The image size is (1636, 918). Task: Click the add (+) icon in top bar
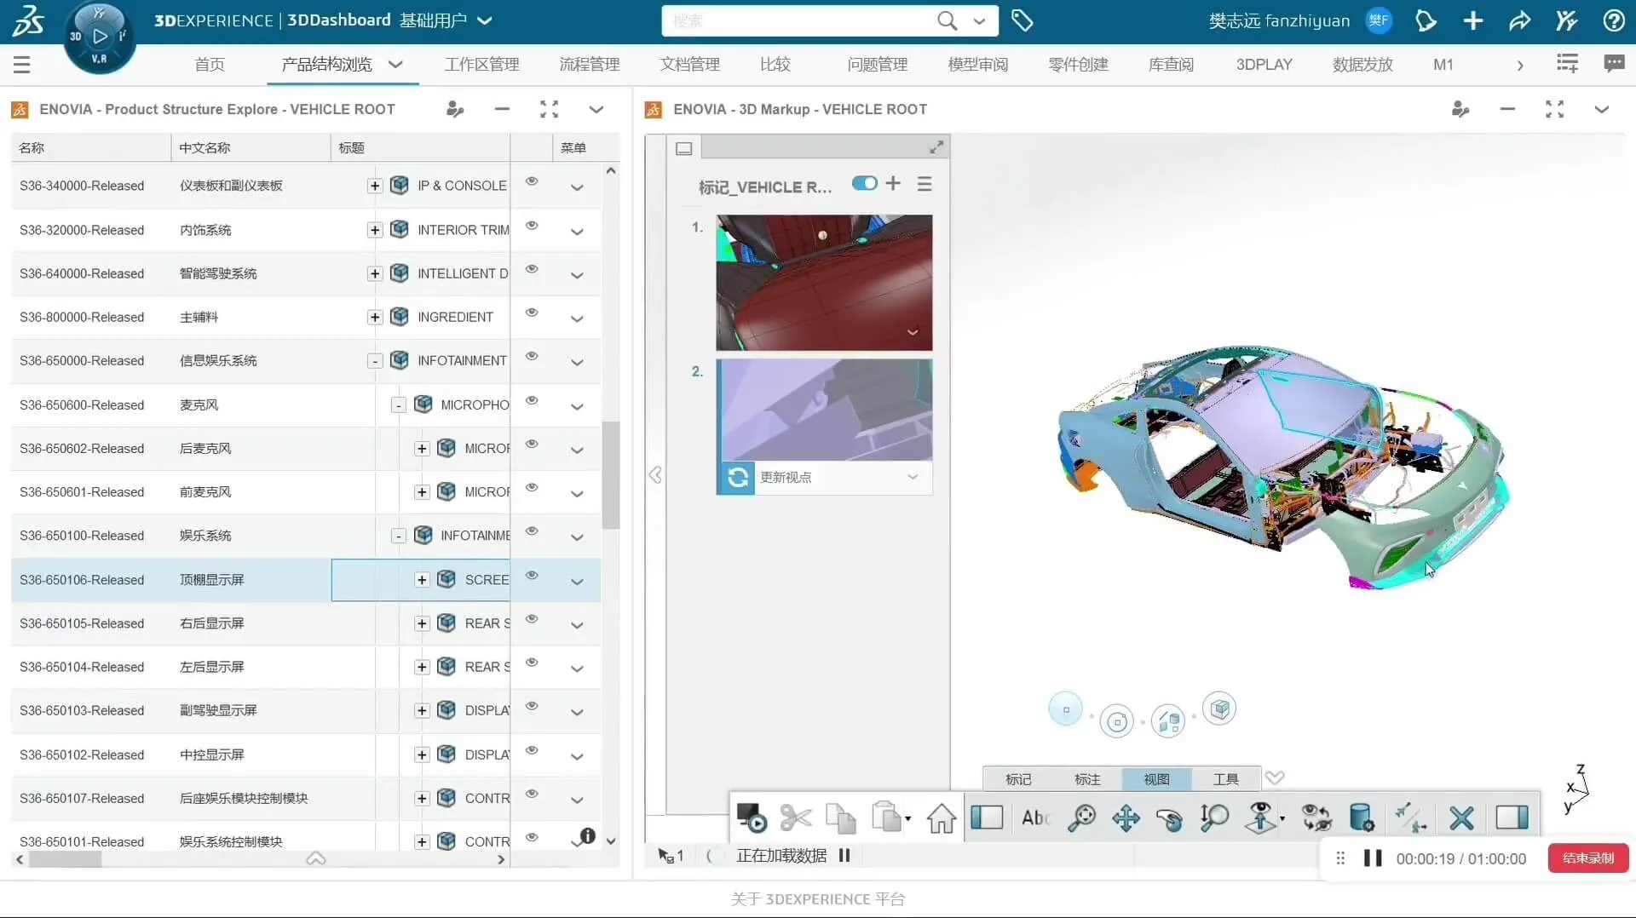coord(1473,20)
